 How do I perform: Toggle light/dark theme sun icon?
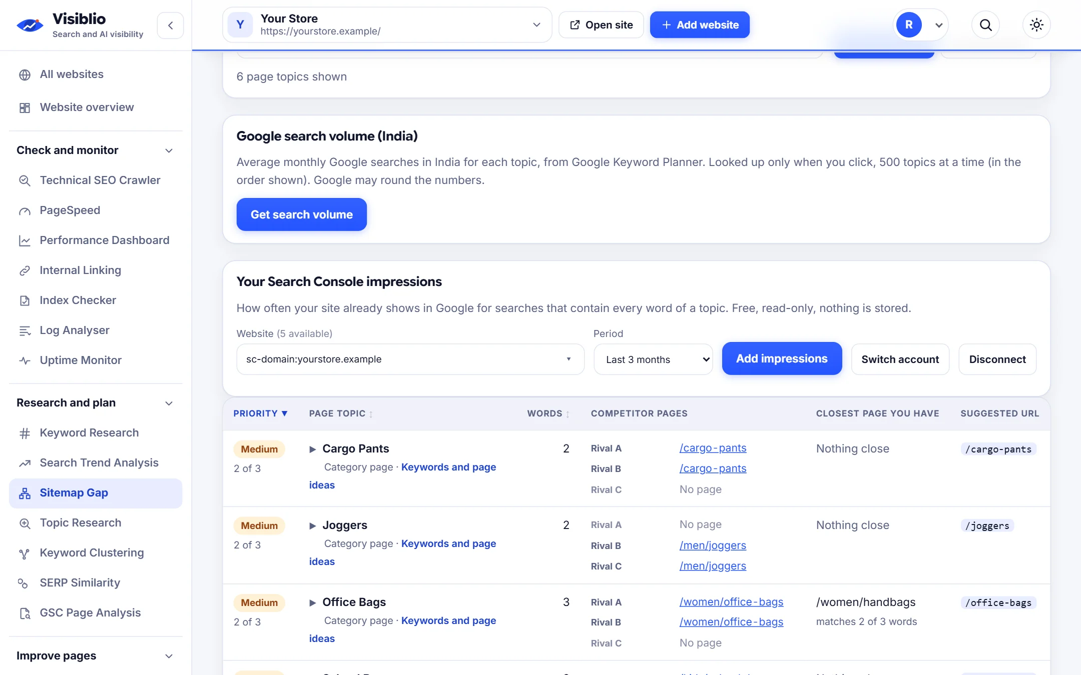(x=1036, y=25)
